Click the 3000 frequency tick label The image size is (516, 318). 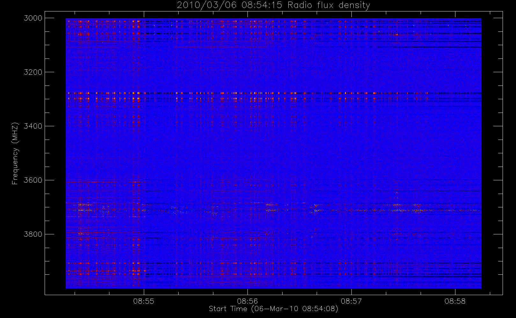coord(33,18)
